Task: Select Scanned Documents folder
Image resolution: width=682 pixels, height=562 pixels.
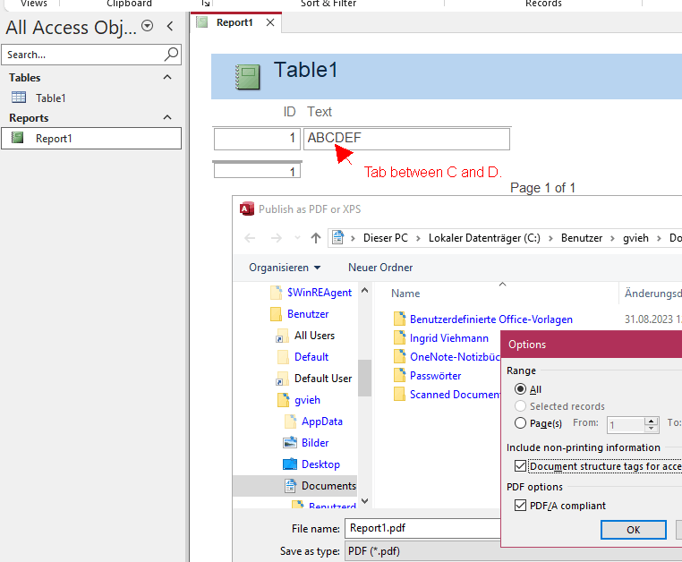Action: point(447,394)
